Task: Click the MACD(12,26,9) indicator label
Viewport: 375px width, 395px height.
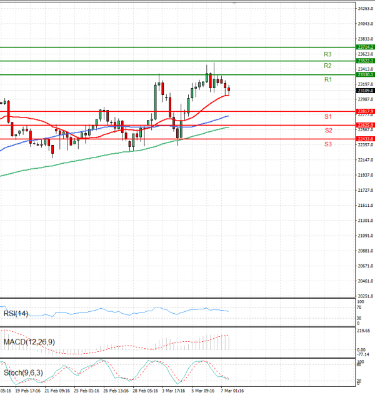Action: [x=29, y=342]
